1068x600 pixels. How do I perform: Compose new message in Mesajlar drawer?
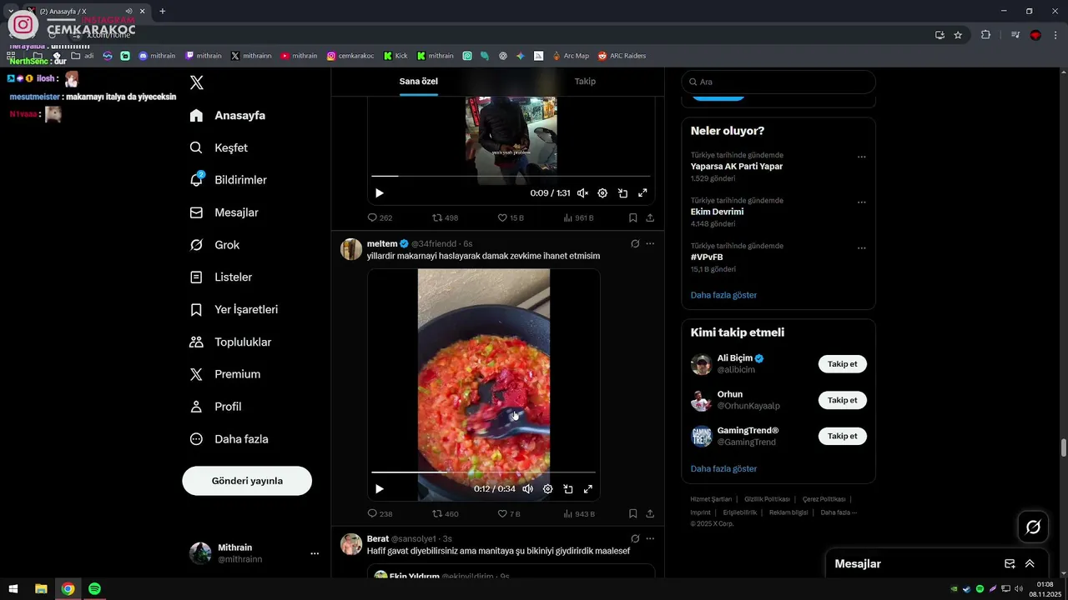coord(1010,564)
